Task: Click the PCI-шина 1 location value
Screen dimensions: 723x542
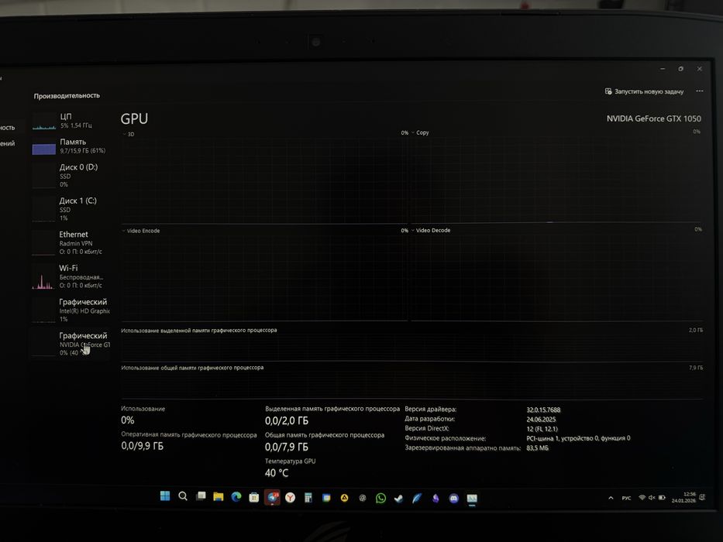Action: coord(578,438)
